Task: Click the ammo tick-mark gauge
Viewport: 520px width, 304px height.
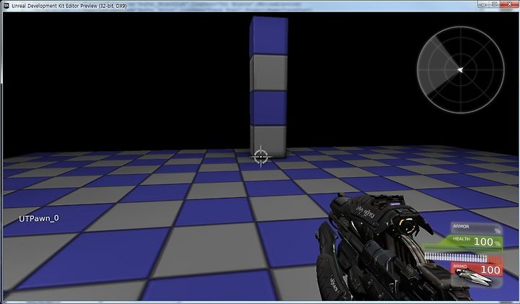Action: (463, 257)
